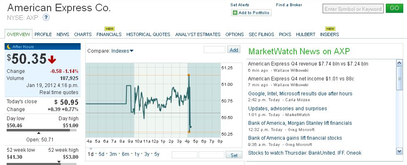Click the news scrollbar up arrow
The width and height of the screenshot is (407, 165).
(x=400, y=63)
